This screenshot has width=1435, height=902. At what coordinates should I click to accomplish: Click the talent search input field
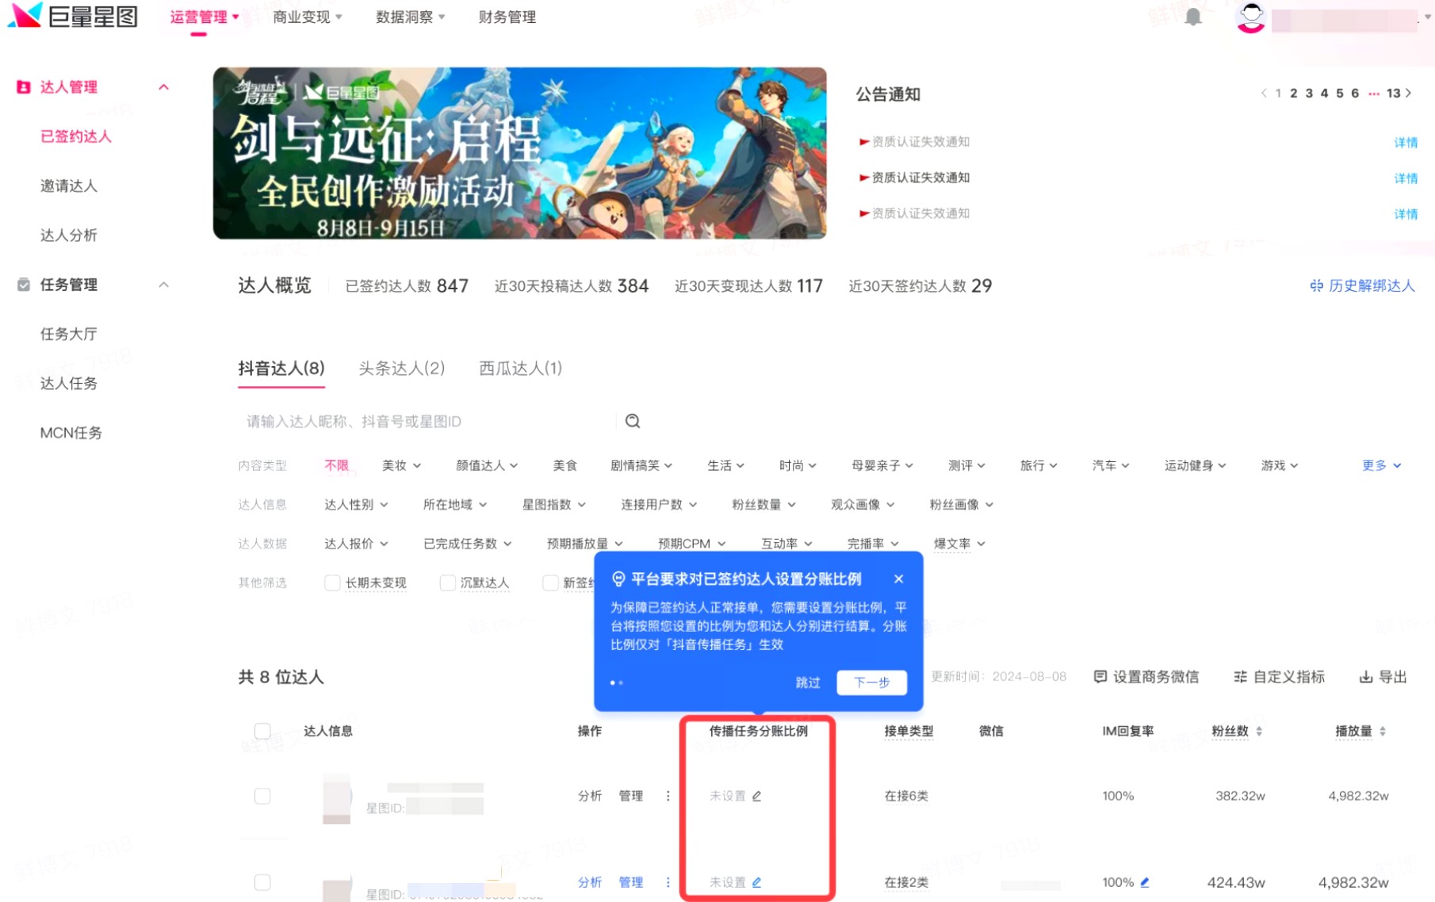(427, 421)
